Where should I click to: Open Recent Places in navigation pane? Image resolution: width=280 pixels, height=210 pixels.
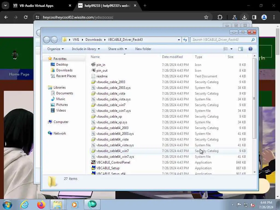(x=66, y=76)
